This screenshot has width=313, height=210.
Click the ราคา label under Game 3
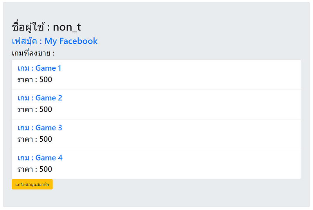(25, 139)
